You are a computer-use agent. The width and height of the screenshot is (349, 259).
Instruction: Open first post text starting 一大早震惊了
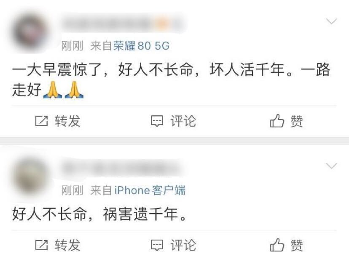point(171,79)
